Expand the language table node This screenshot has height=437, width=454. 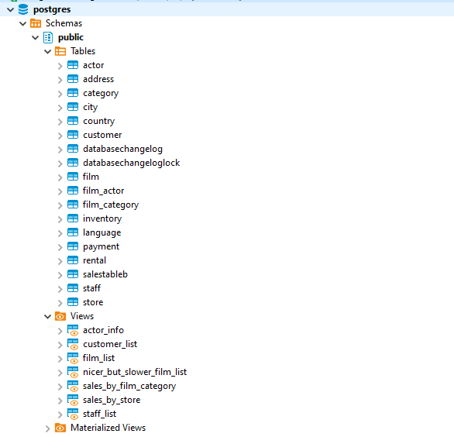click(60, 233)
